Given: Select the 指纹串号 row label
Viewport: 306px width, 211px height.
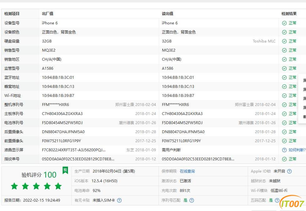Looking at the screenshot, I should 12,159.
